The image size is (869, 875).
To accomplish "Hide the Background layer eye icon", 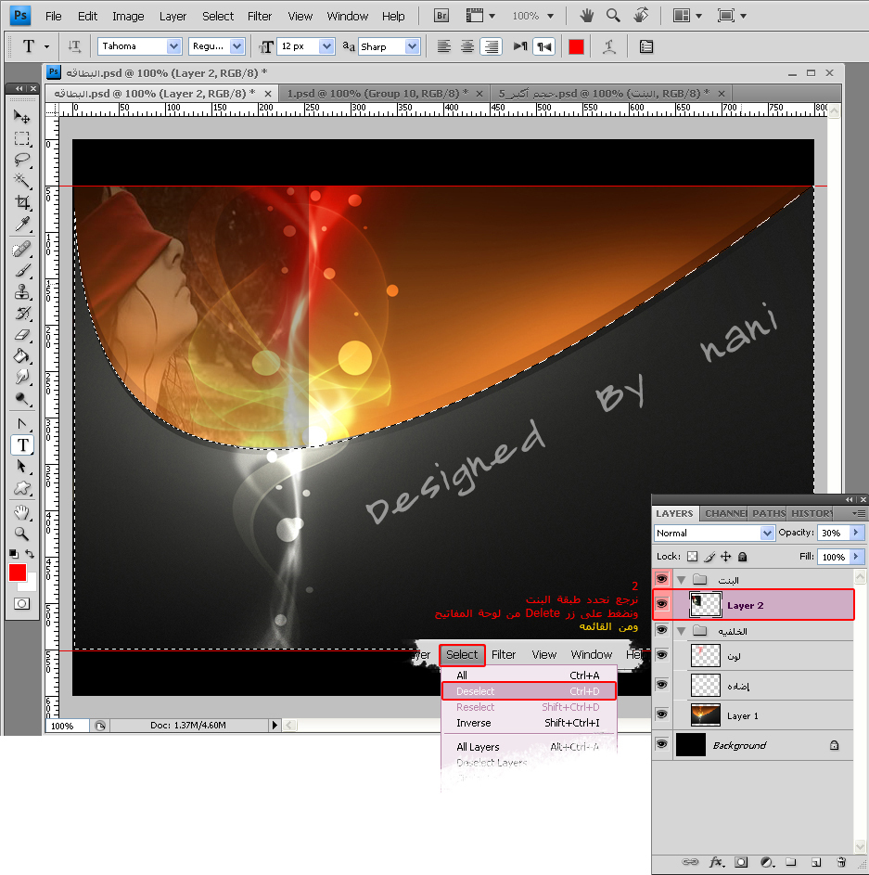I will coord(661,744).
